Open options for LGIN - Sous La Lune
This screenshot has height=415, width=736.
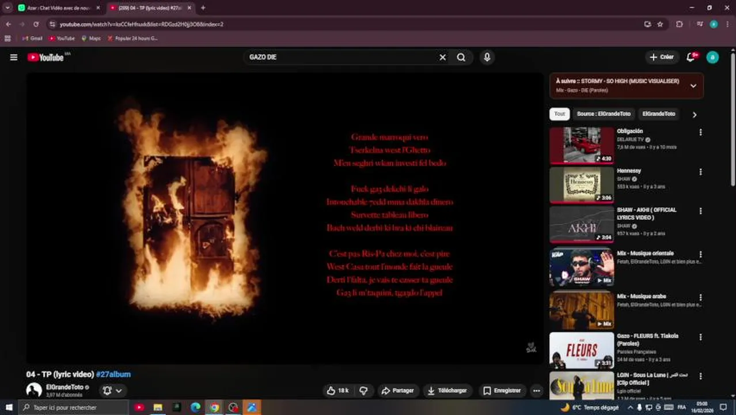click(x=700, y=376)
